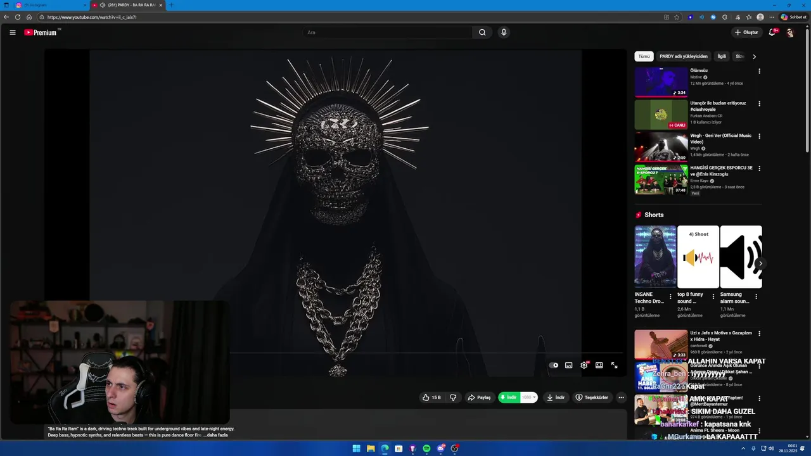Click the Teşekkürler button

pos(592,398)
